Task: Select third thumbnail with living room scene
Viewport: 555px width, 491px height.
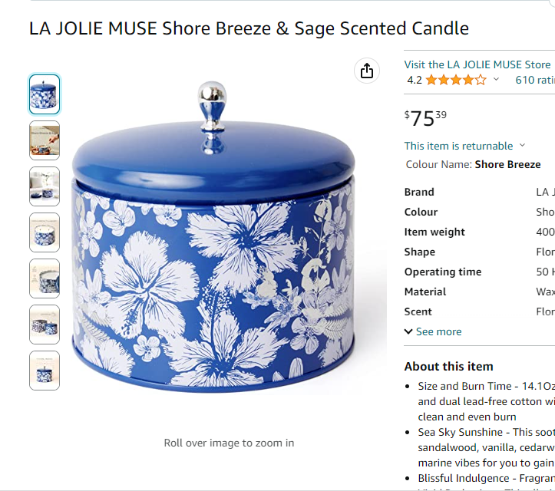Action: (45, 186)
